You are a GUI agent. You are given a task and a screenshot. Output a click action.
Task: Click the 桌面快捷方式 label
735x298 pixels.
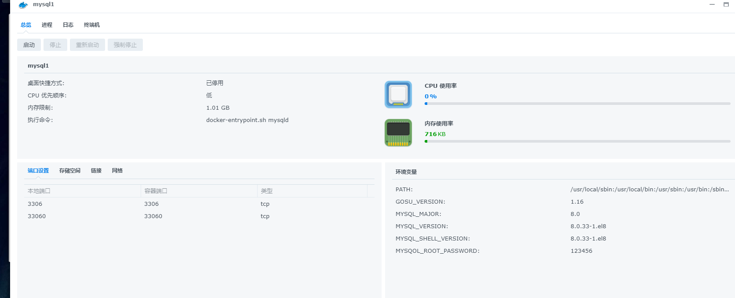point(46,83)
